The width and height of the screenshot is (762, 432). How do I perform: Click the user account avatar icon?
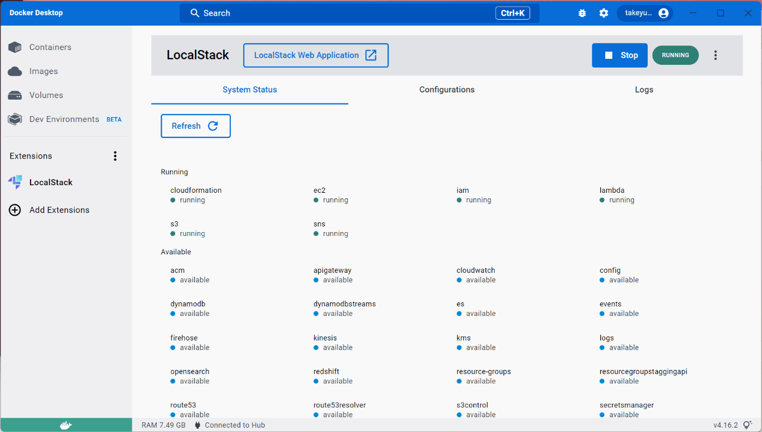point(663,13)
